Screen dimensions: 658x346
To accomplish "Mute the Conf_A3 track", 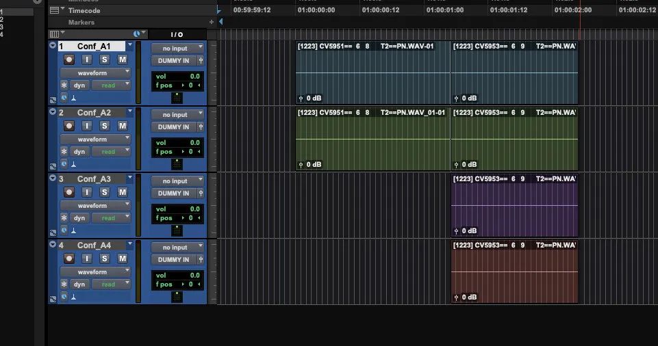I will pos(123,192).
